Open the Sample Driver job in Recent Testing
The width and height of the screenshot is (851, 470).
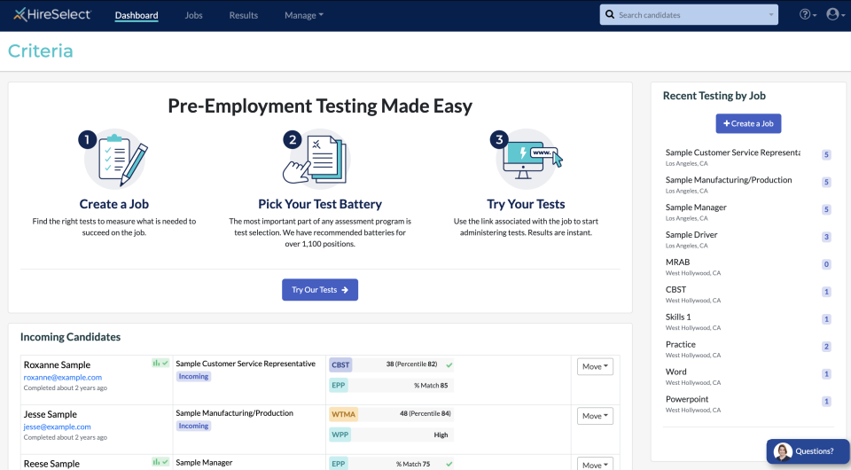click(691, 234)
